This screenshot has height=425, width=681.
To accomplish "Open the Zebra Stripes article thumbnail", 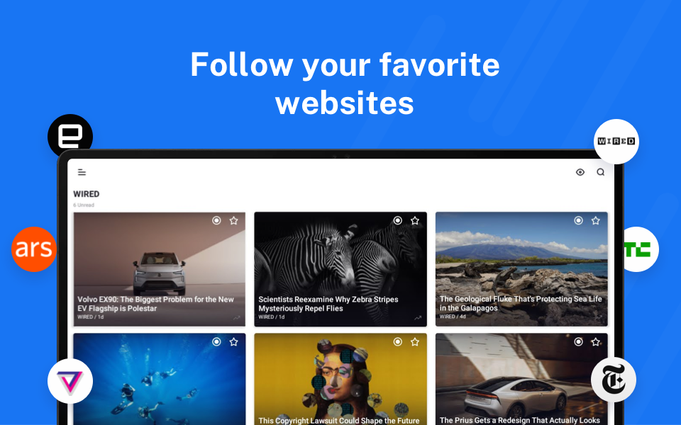I will (340, 269).
